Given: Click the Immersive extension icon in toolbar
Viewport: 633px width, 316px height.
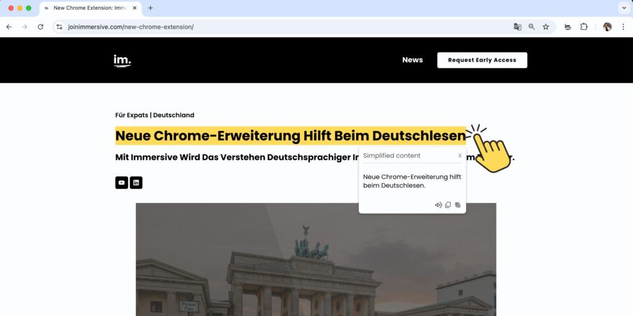Looking at the screenshot, I should tap(567, 27).
